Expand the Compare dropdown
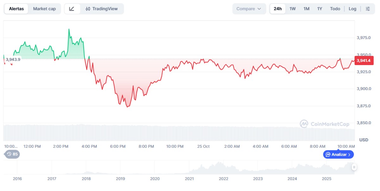 [x=249, y=9]
